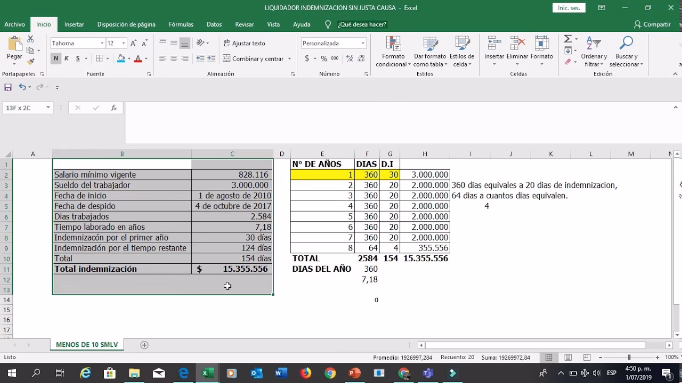
Task: Click the center align icon
Action: tap(174, 59)
